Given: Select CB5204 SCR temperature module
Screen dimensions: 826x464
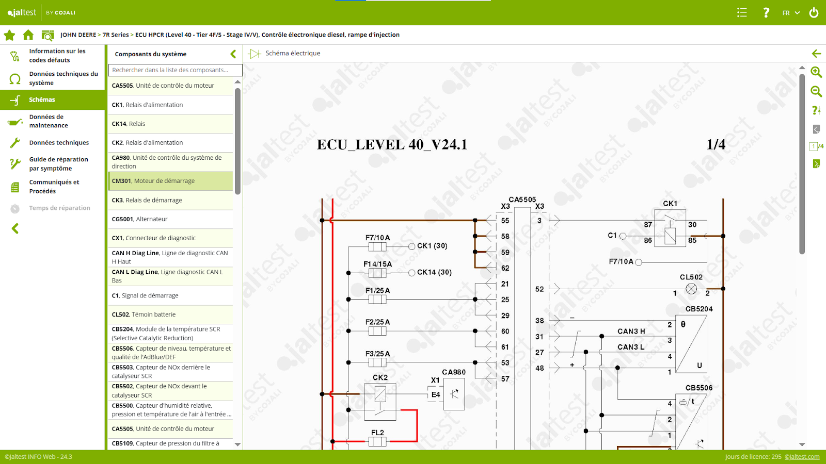Looking at the screenshot, I should point(170,334).
